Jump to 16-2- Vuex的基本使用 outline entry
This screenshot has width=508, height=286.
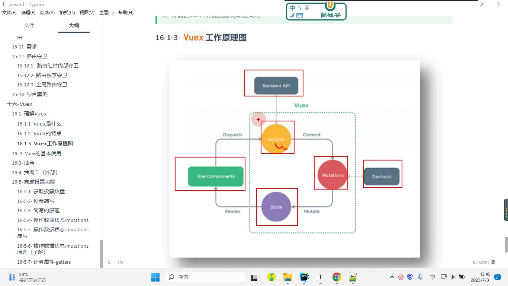(36, 153)
